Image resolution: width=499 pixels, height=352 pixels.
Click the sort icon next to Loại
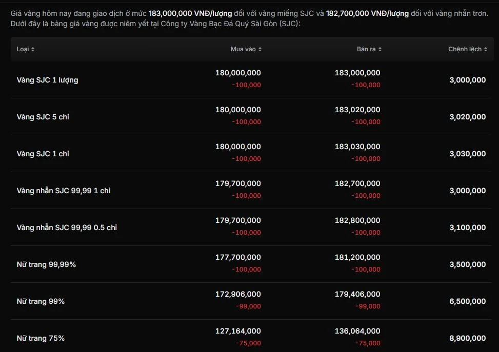tap(33, 49)
